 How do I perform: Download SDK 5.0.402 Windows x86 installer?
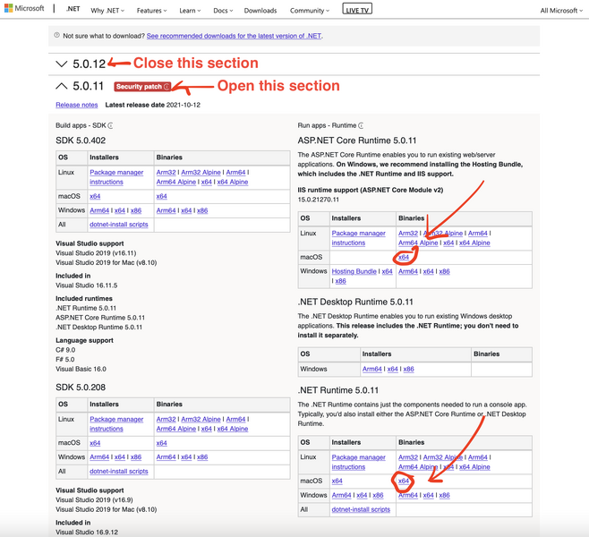[x=136, y=210]
